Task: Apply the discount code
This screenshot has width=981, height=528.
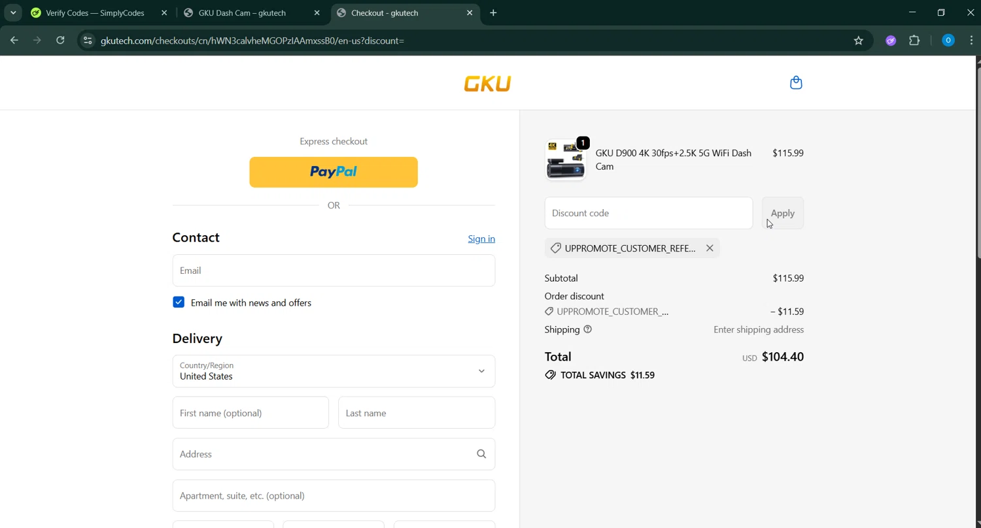Action: 783,213
